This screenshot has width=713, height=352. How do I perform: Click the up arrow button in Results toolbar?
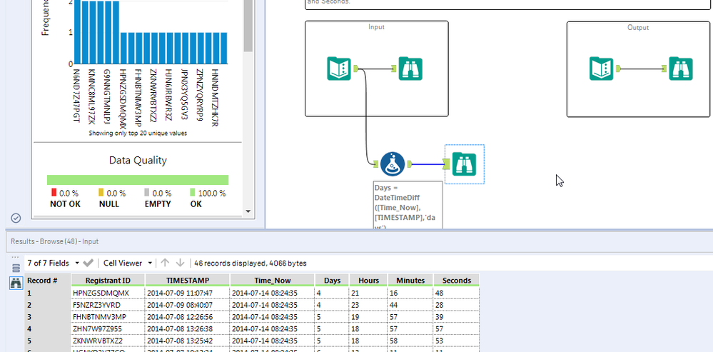tap(163, 263)
